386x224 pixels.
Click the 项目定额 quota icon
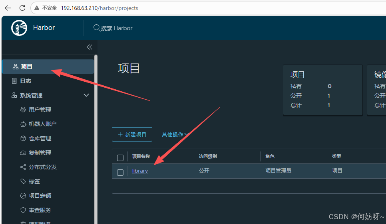23,196
